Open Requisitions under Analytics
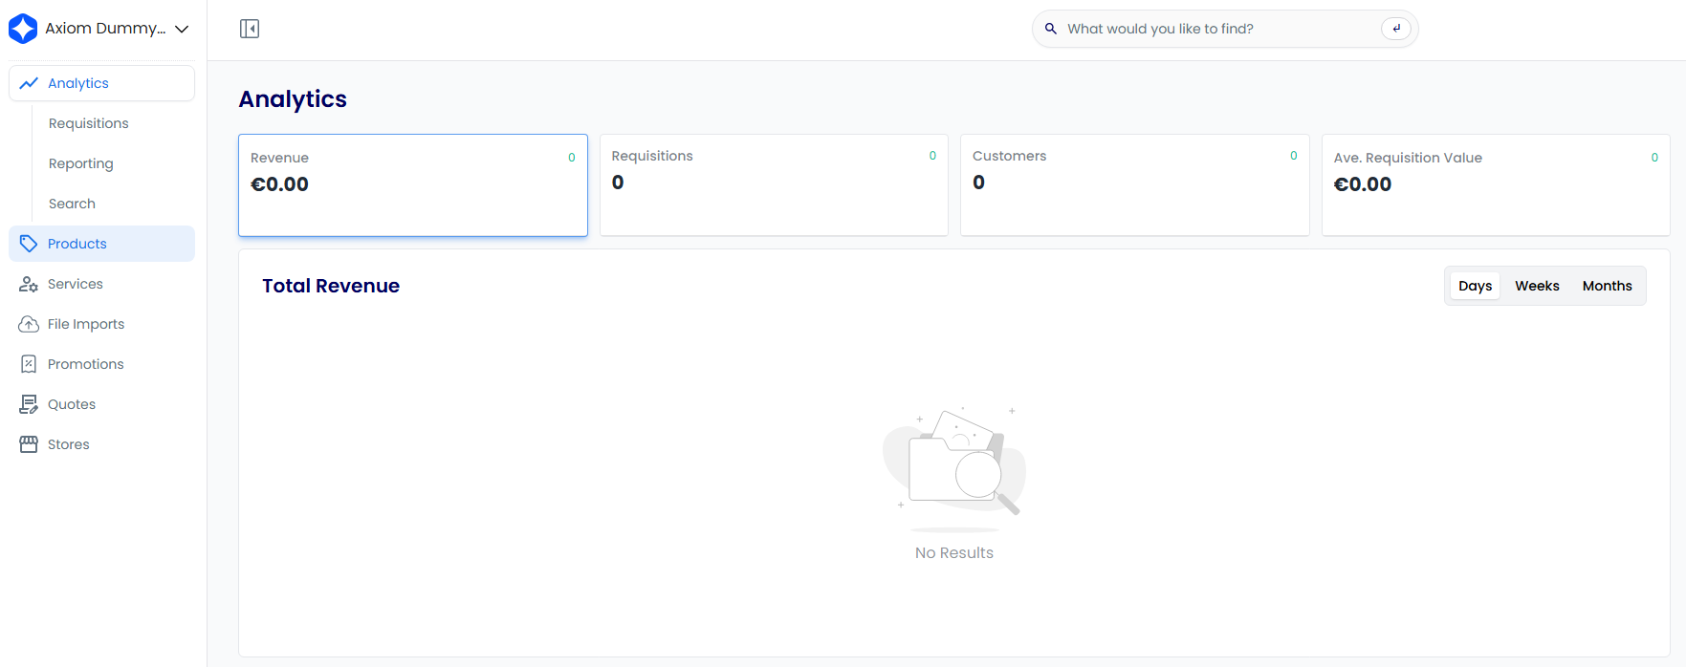 (x=89, y=123)
